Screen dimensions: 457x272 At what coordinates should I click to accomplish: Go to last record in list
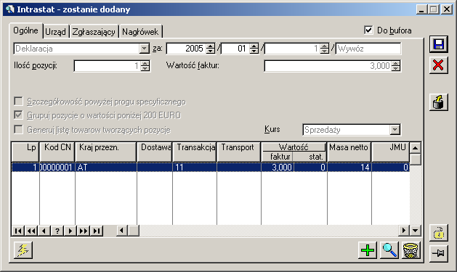pyautogui.click(x=97, y=231)
